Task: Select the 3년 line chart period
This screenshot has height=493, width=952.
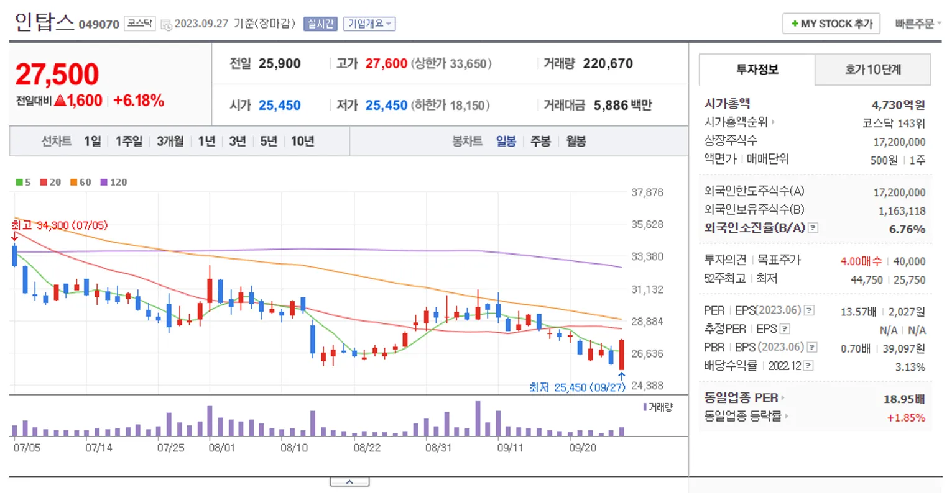Action: coord(238,141)
